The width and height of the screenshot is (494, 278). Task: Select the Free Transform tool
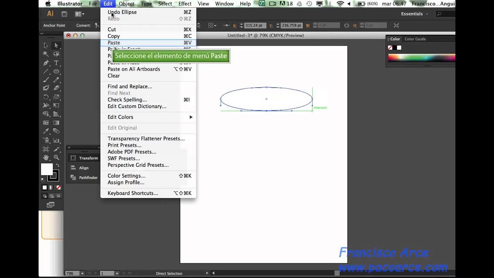click(x=56, y=105)
